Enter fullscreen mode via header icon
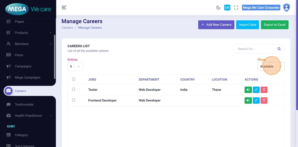The image size is (298, 147). pyautogui.click(x=236, y=8)
